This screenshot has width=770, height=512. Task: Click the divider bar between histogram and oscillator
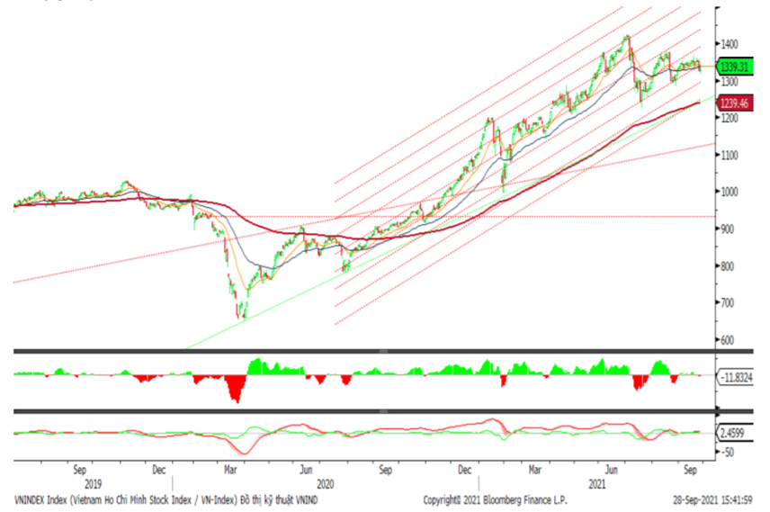pos(360,411)
